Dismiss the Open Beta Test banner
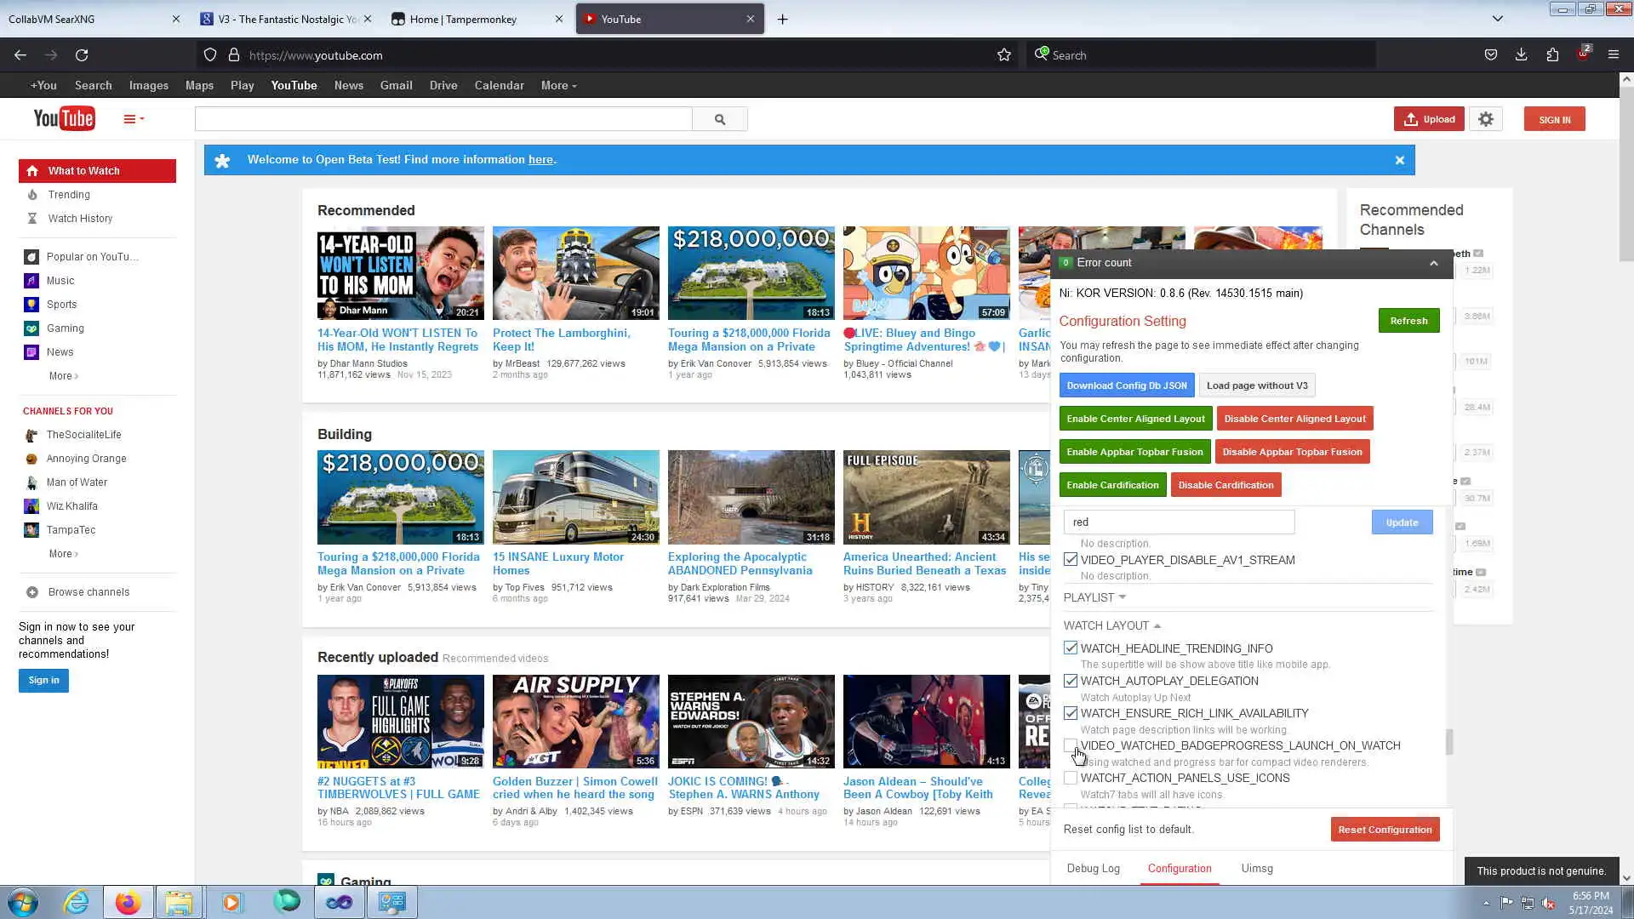Screen dimensions: 1634x919 [x=1400, y=160]
